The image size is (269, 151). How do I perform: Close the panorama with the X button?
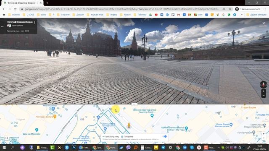click(x=264, y=23)
